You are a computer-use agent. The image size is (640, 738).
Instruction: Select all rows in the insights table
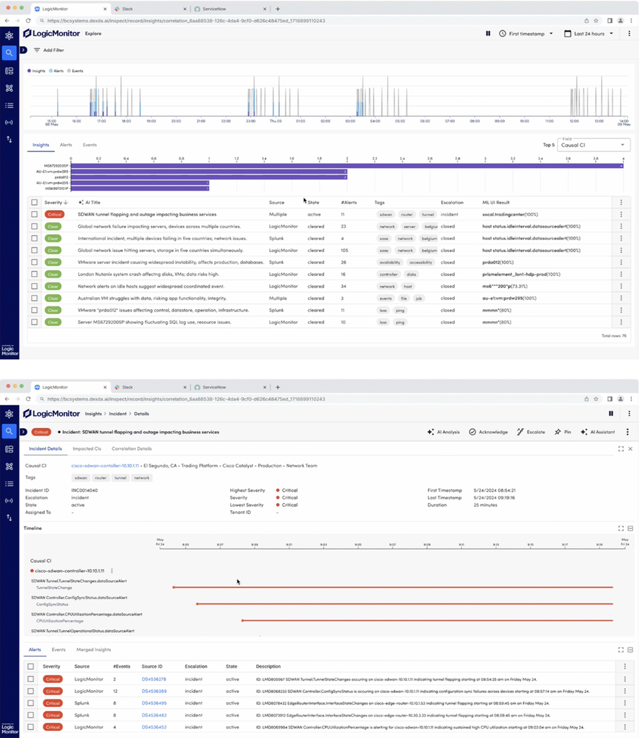click(34, 202)
